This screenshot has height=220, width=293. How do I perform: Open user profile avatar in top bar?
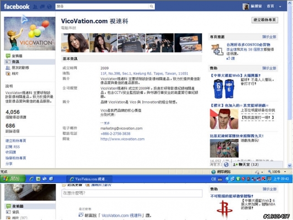246,6
